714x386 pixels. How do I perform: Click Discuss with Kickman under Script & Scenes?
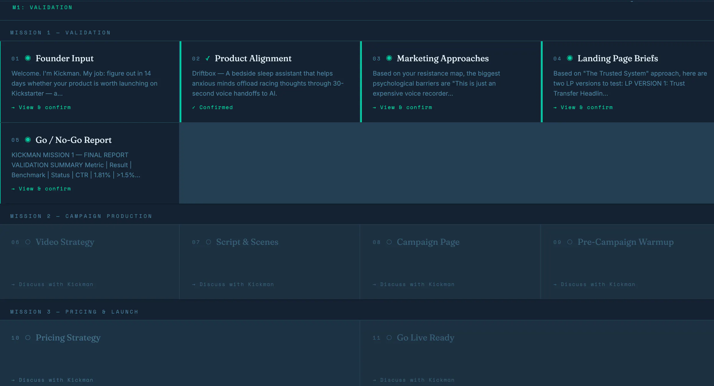coord(233,284)
